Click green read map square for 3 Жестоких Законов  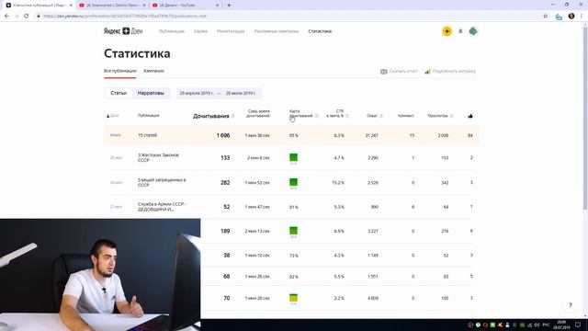pyautogui.click(x=294, y=157)
